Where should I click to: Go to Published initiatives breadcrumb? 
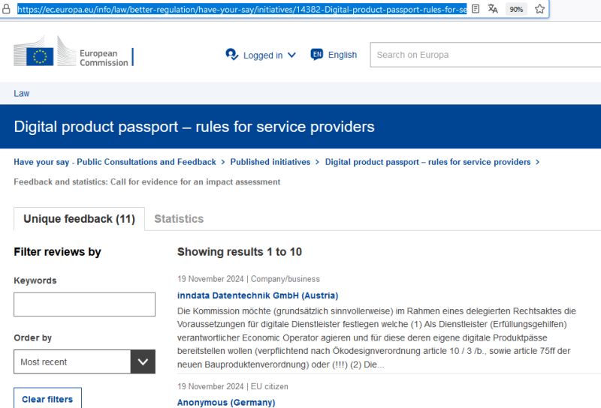tap(270, 162)
